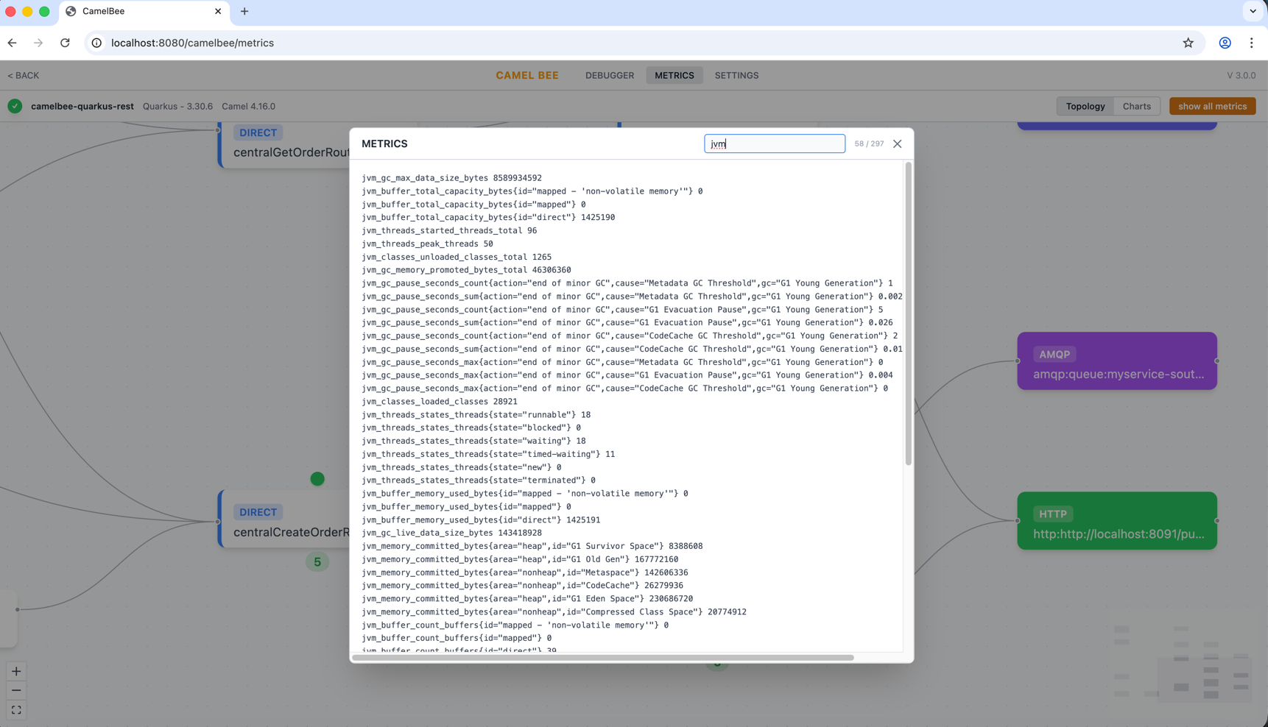Open the browser tab search dropdown
Viewport: 1268px width, 727px height.
pyautogui.click(x=1252, y=11)
